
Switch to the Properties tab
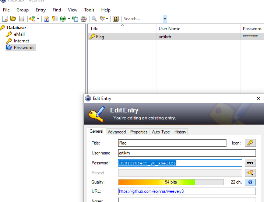[139, 132]
